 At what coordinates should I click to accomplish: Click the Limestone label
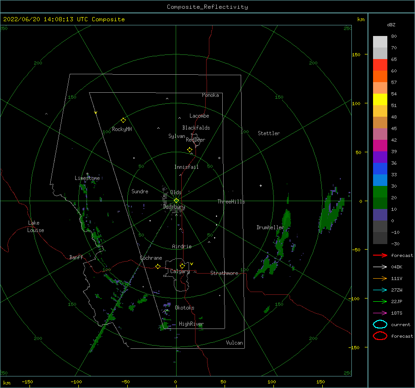click(x=87, y=178)
